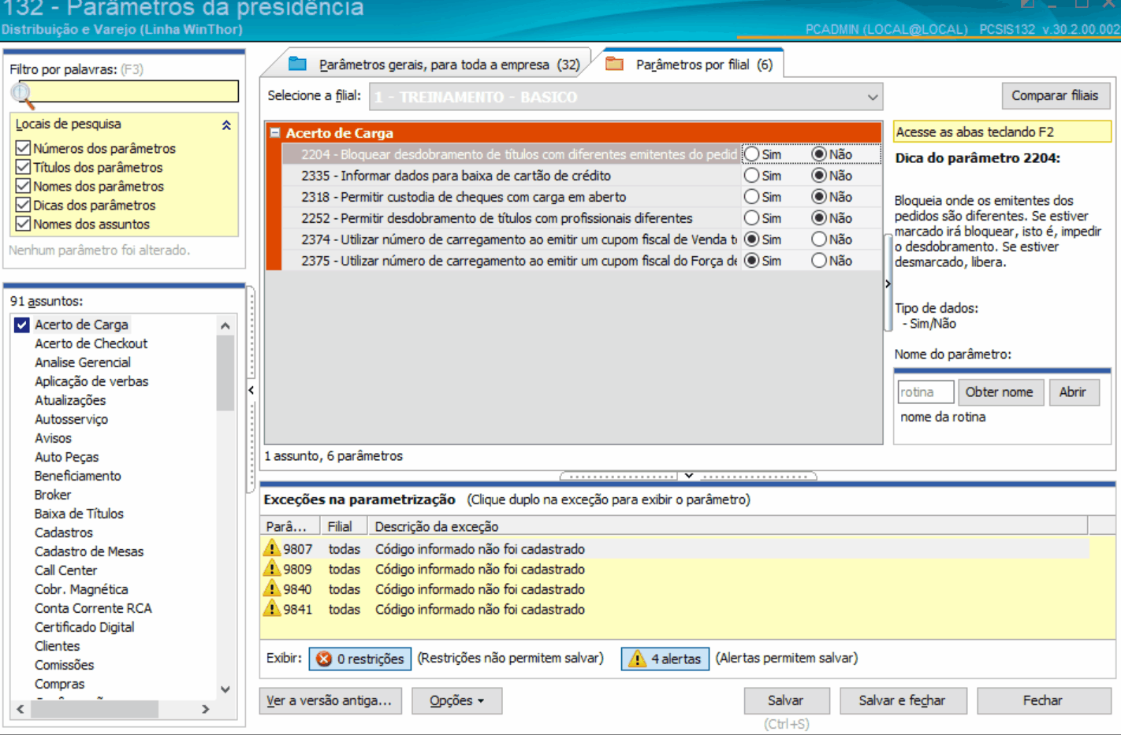Uncheck Nomes dos assuntos checkbox

click(x=23, y=224)
